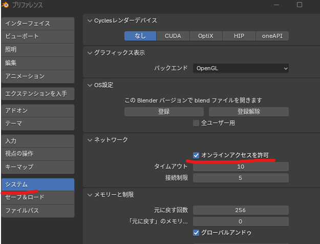Enable the 全ユーザー用 checkbox
Screen dimensions: 320x244
(x=196, y=123)
